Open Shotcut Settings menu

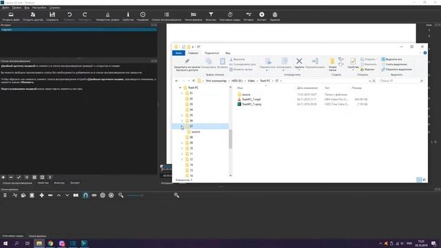(39, 8)
